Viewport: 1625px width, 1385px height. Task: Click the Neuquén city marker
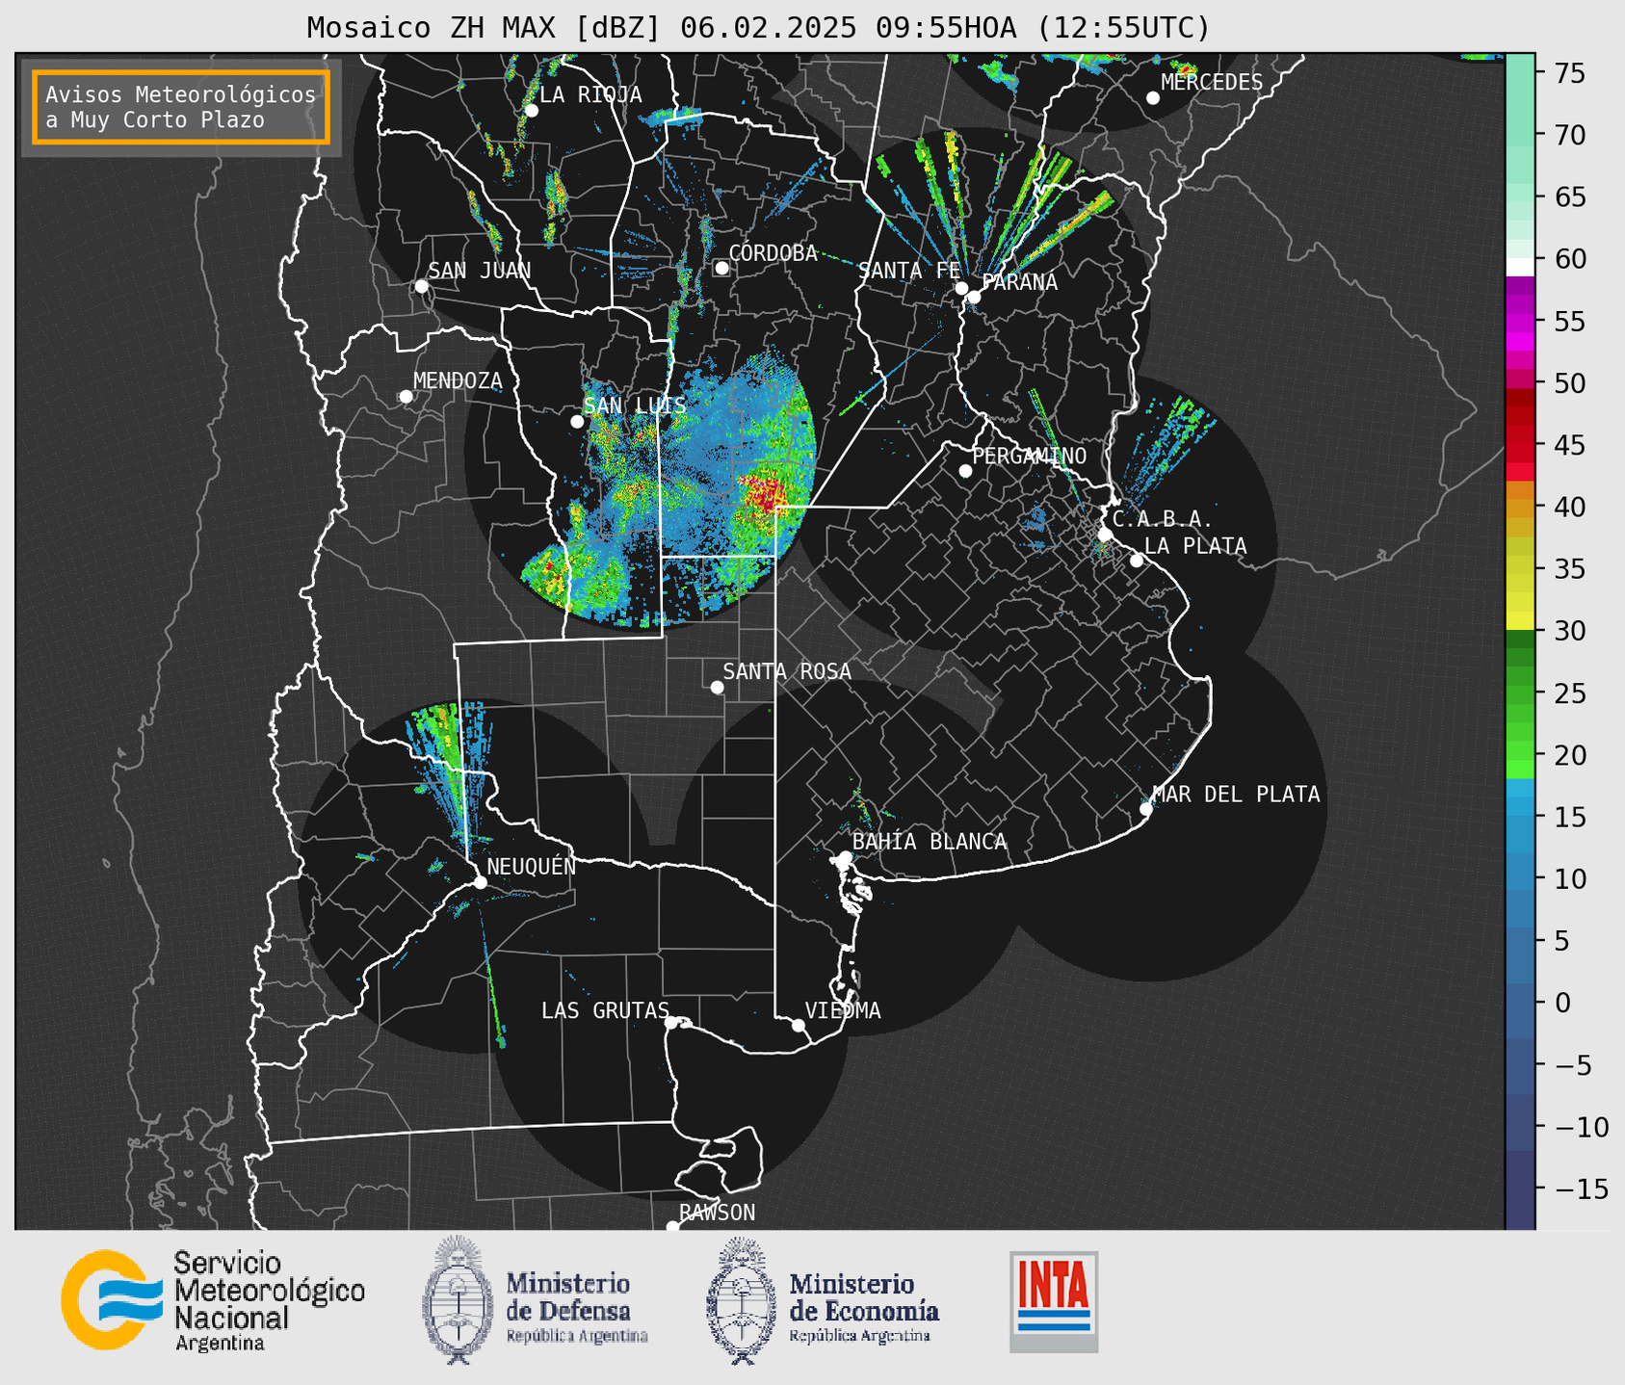pyautogui.click(x=480, y=882)
